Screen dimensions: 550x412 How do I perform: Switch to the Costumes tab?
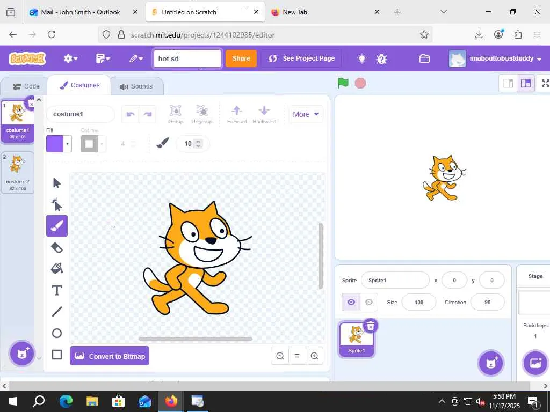pyautogui.click(x=79, y=85)
